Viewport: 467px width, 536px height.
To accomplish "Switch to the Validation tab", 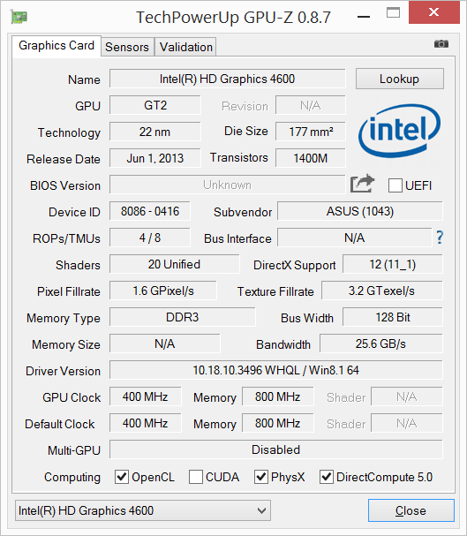I will (186, 47).
